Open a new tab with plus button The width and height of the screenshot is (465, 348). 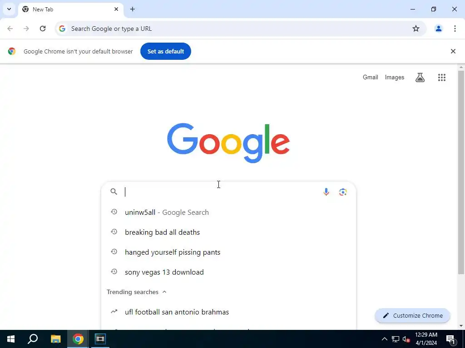click(x=133, y=9)
